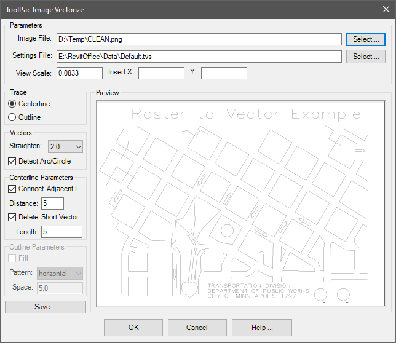Click the Distance value field
Viewport: 396px width, 343px height.
[52, 203]
